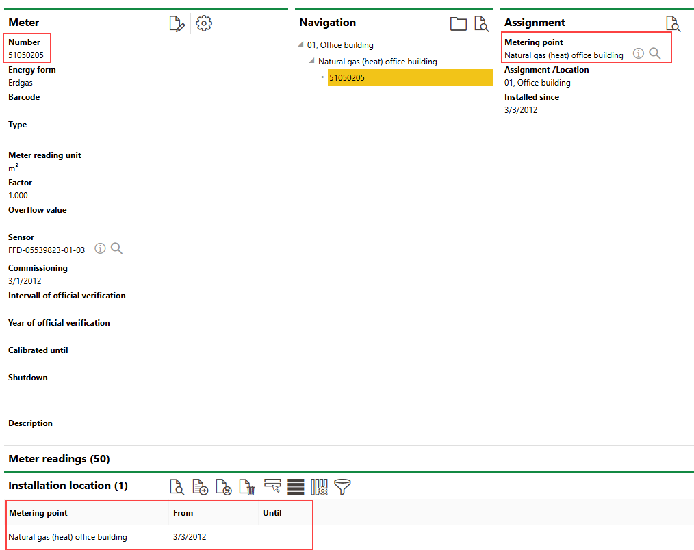Show info for Sensor FFD-05539823-01-03

tap(100, 248)
